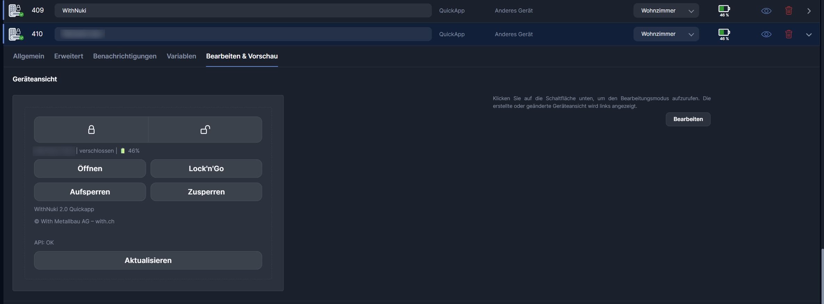Click battery indicator of device 409
824x304 pixels.
(x=724, y=10)
